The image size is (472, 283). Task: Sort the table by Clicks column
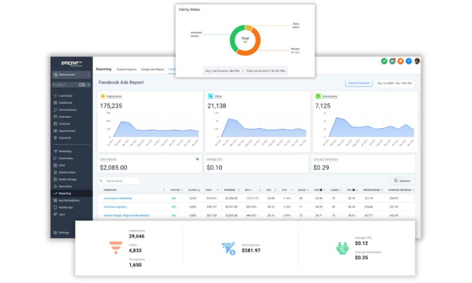pyautogui.click(x=193, y=190)
